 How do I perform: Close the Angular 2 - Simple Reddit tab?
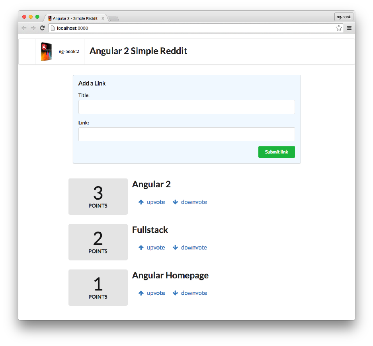coord(103,19)
